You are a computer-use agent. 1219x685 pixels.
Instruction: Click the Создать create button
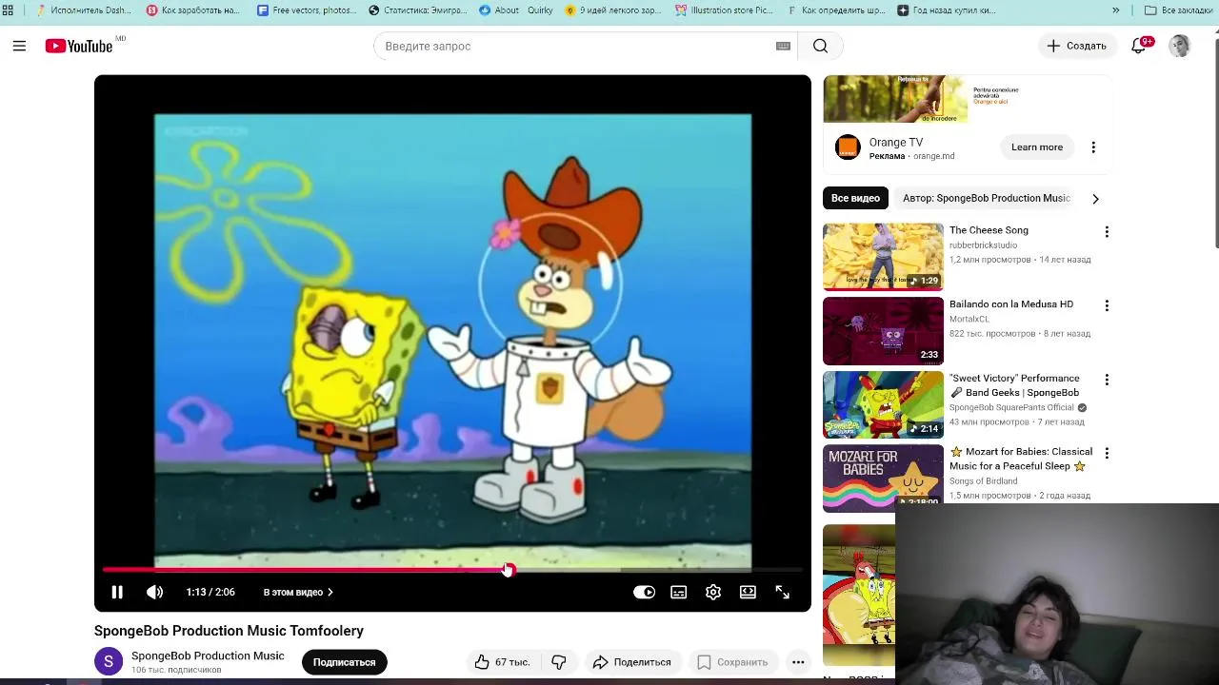[x=1076, y=46]
